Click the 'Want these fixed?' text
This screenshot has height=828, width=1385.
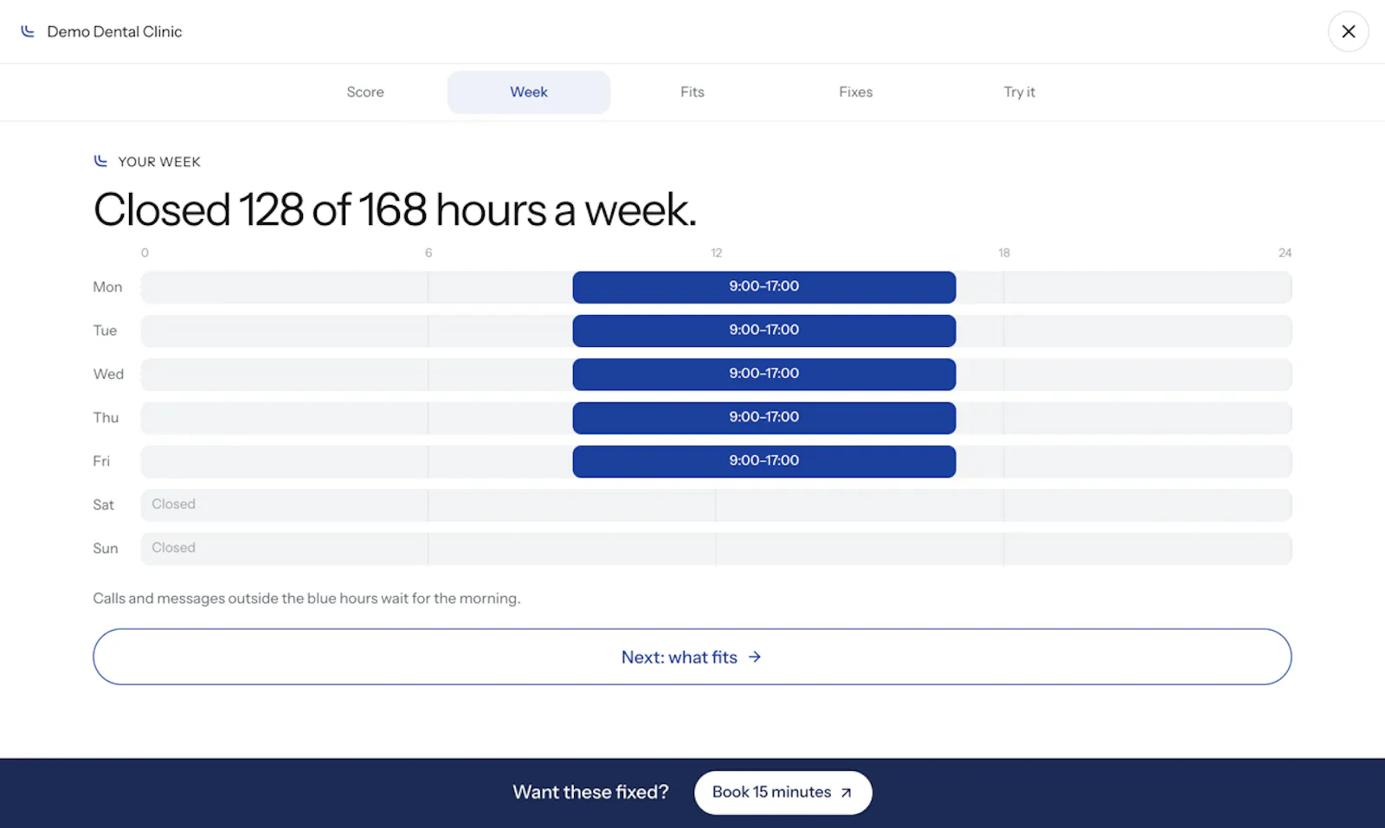point(590,793)
